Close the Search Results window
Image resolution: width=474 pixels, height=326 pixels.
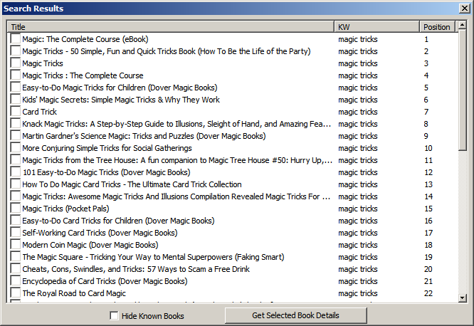tap(464, 8)
